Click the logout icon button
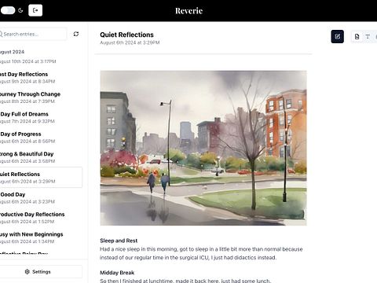Screen dimensions: 377x283 35,10
